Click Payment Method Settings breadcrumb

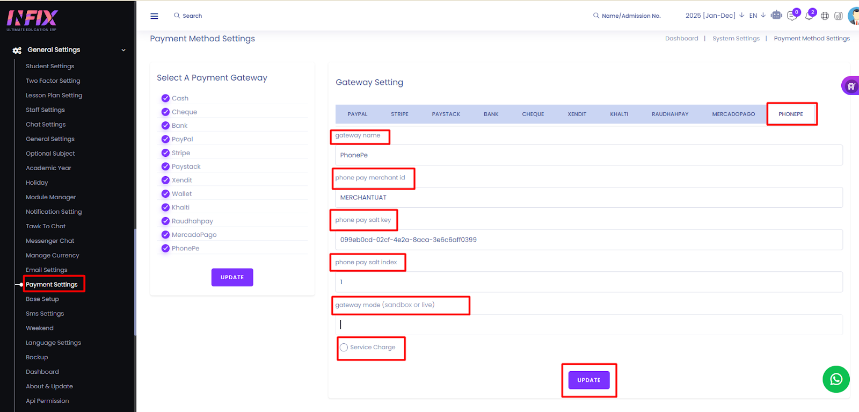812,39
